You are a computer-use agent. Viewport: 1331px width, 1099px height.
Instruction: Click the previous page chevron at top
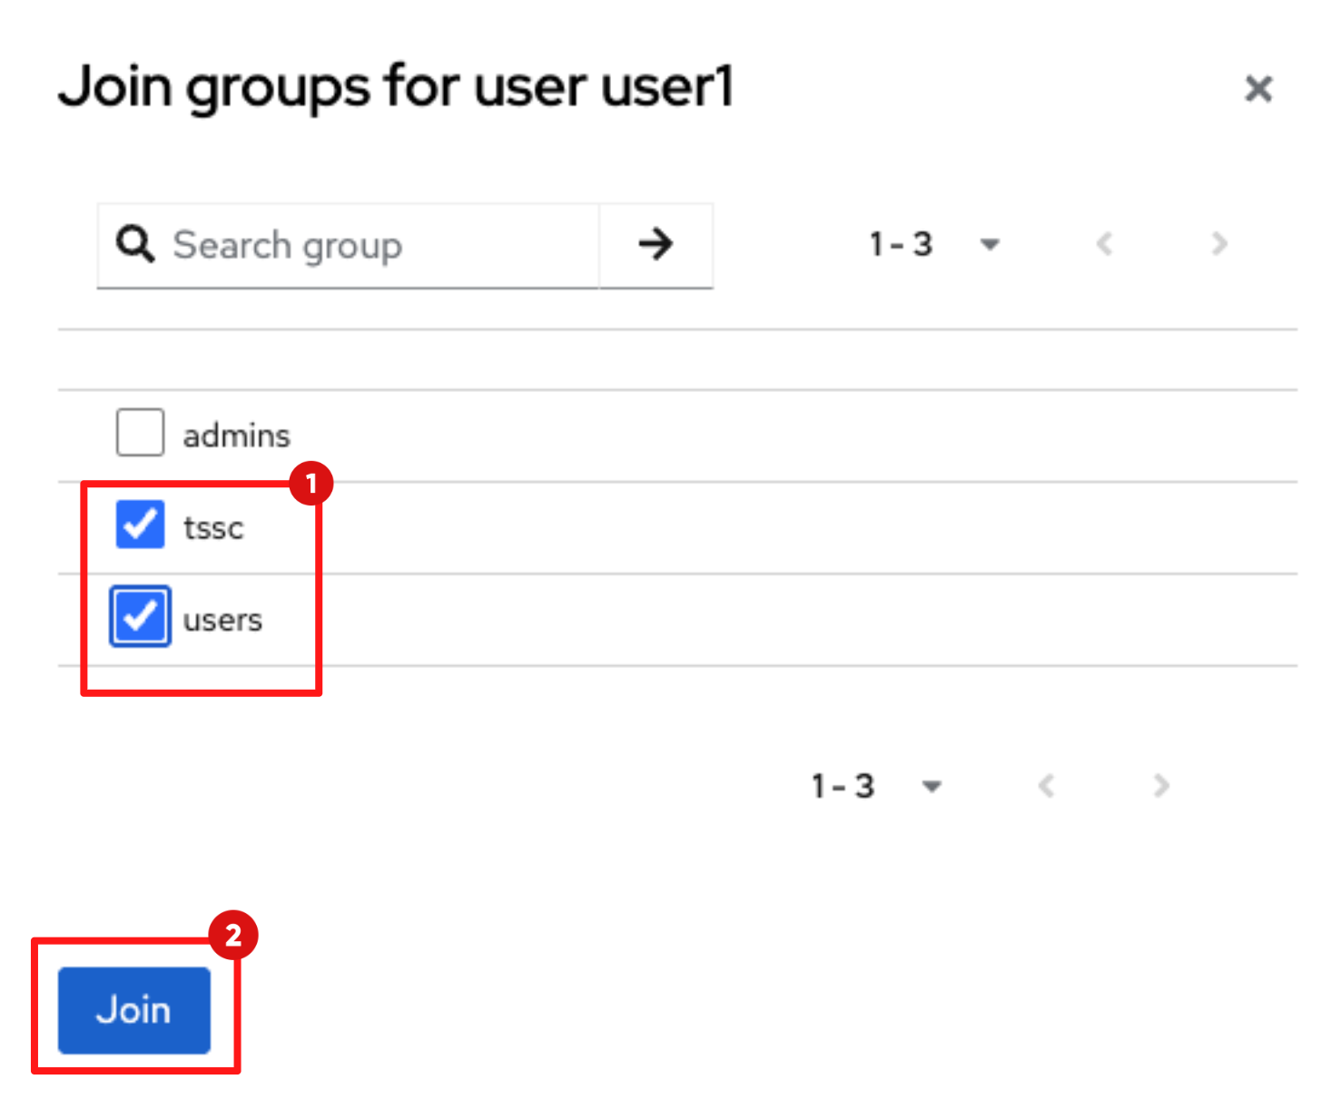click(x=1104, y=243)
